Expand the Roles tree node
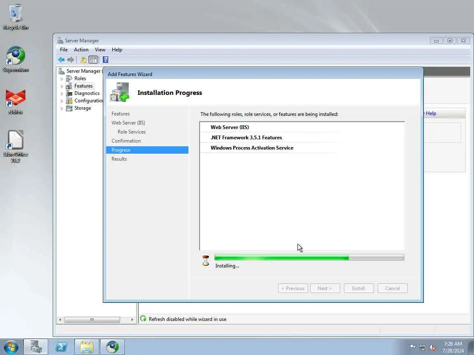The image size is (474, 355). tap(62, 79)
